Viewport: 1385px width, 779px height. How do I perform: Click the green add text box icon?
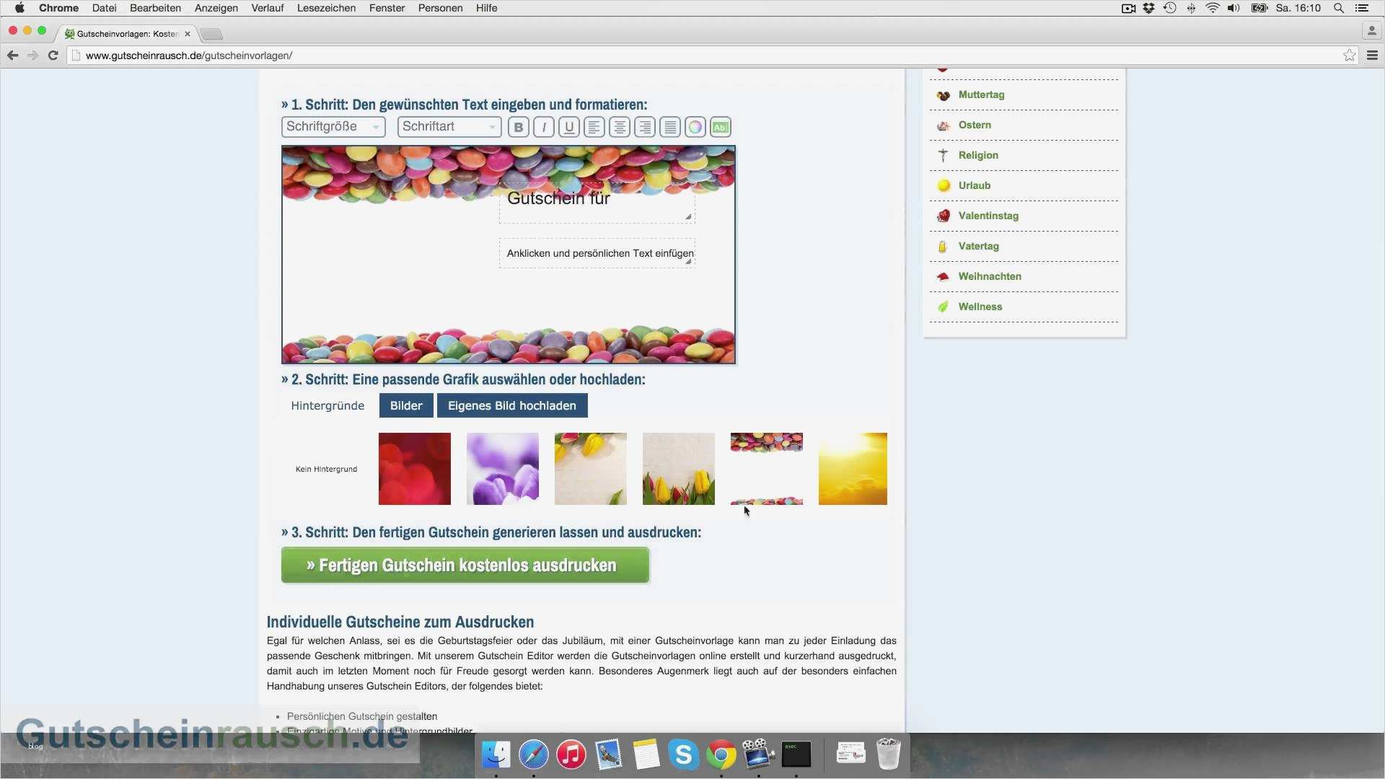click(x=720, y=128)
